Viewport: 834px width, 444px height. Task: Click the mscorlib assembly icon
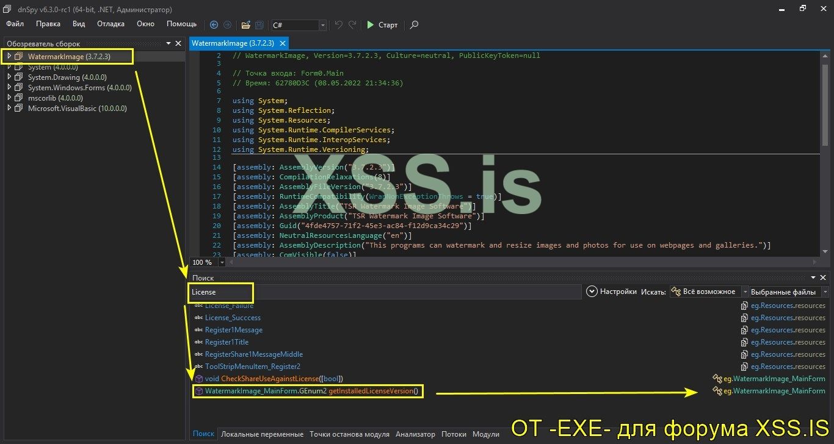(x=19, y=98)
